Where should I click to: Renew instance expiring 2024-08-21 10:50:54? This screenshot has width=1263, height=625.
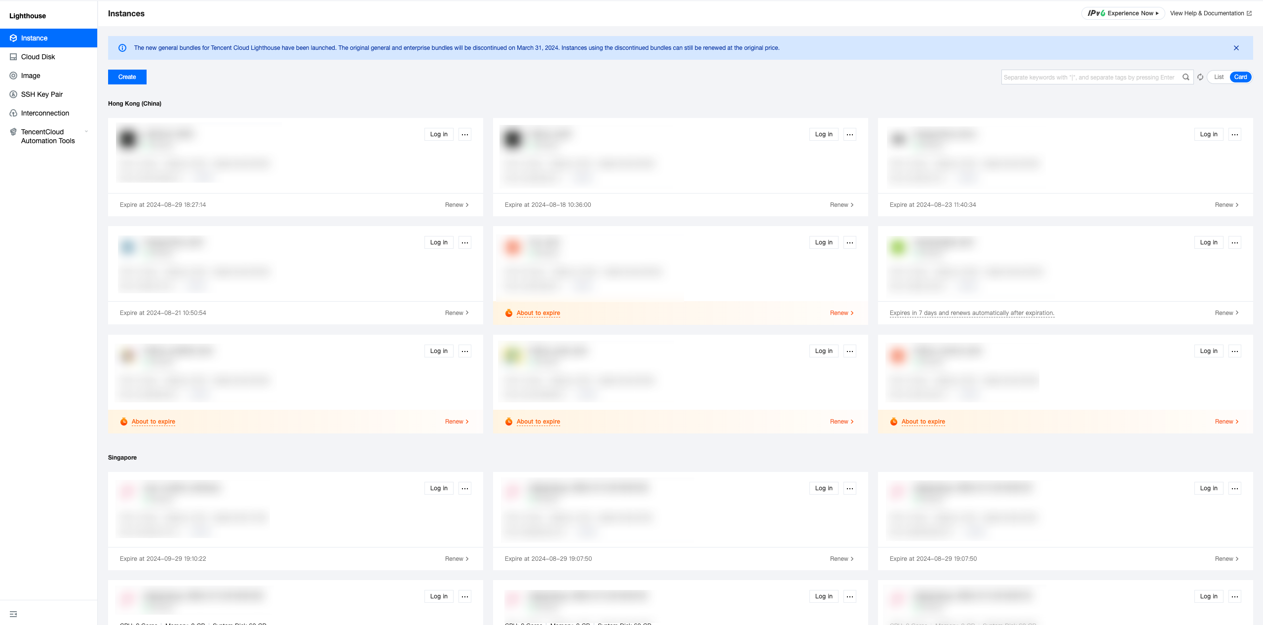coord(457,313)
